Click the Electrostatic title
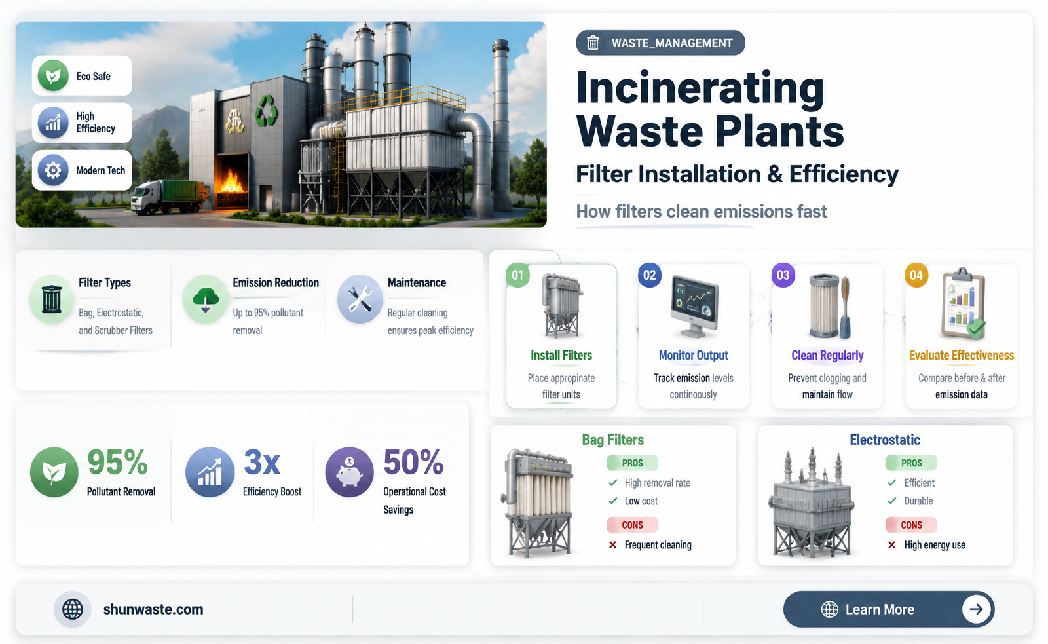Image resolution: width=1048 pixels, height=644 pixels. (885, 440)
